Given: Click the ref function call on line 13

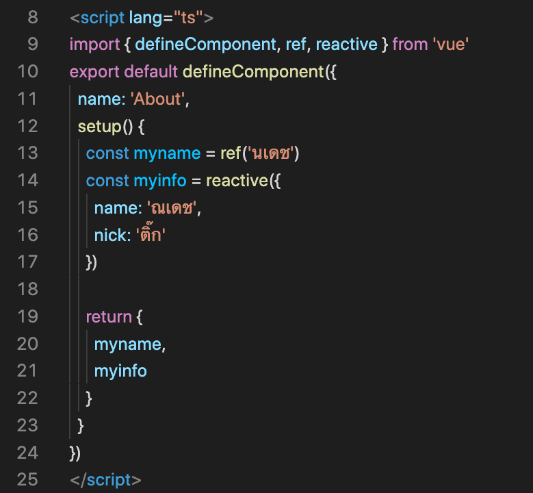Looking at the screenshot, I should (231, 153).
